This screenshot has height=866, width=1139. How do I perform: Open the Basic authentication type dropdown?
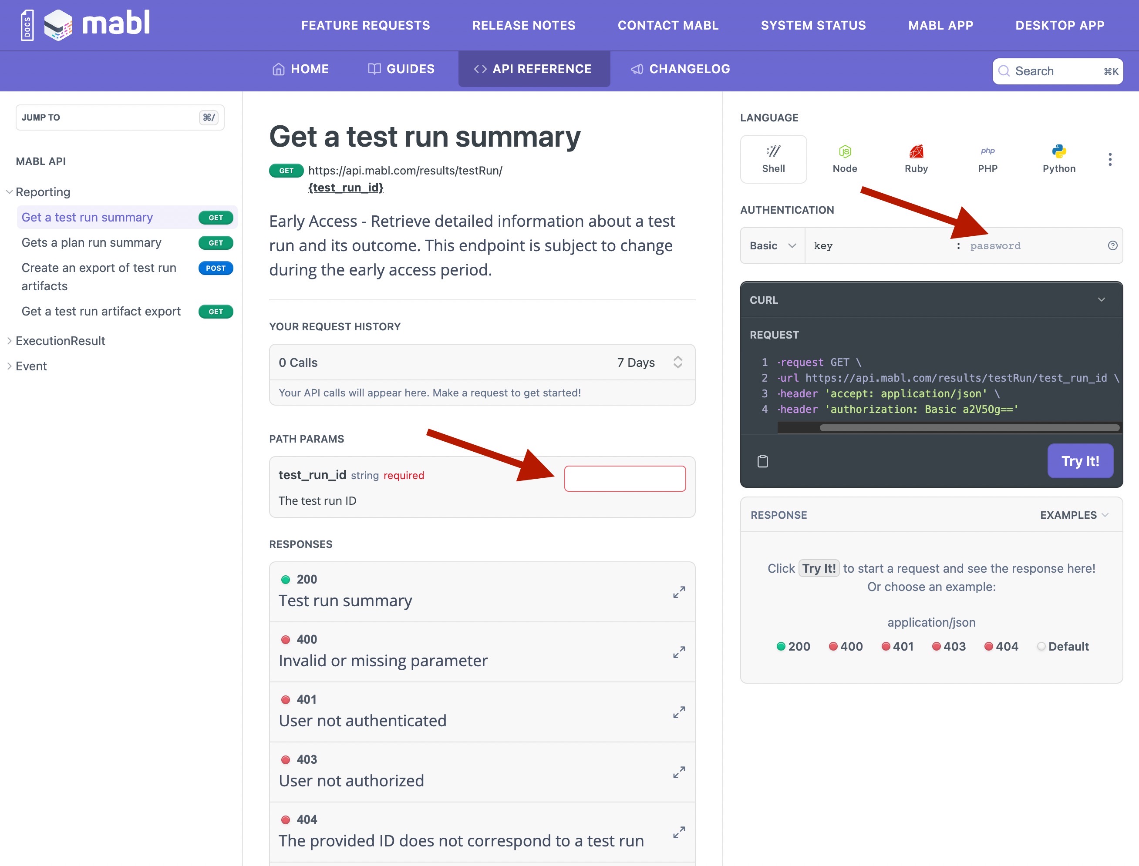[x=772, y=246]
